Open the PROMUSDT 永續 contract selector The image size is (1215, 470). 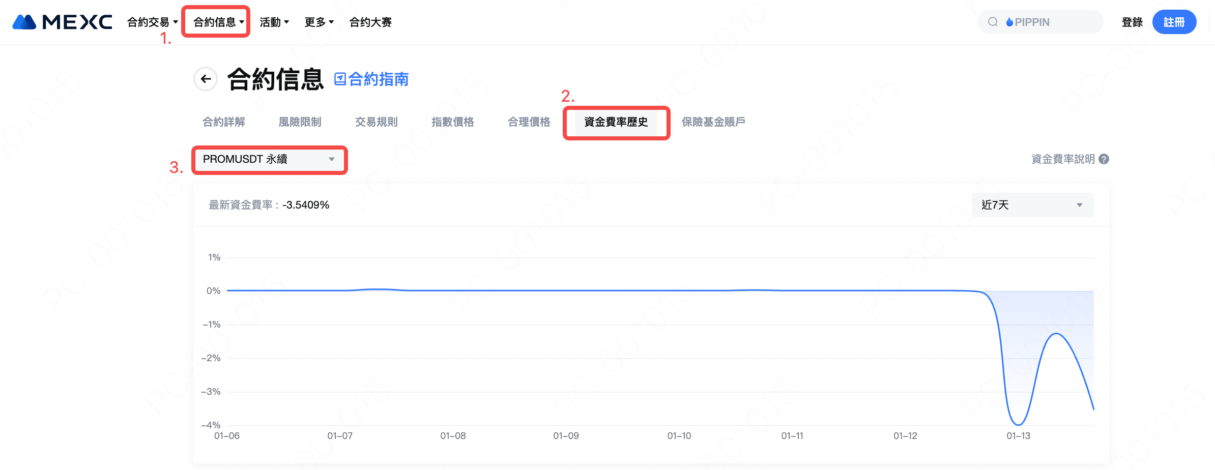(269, 159)
